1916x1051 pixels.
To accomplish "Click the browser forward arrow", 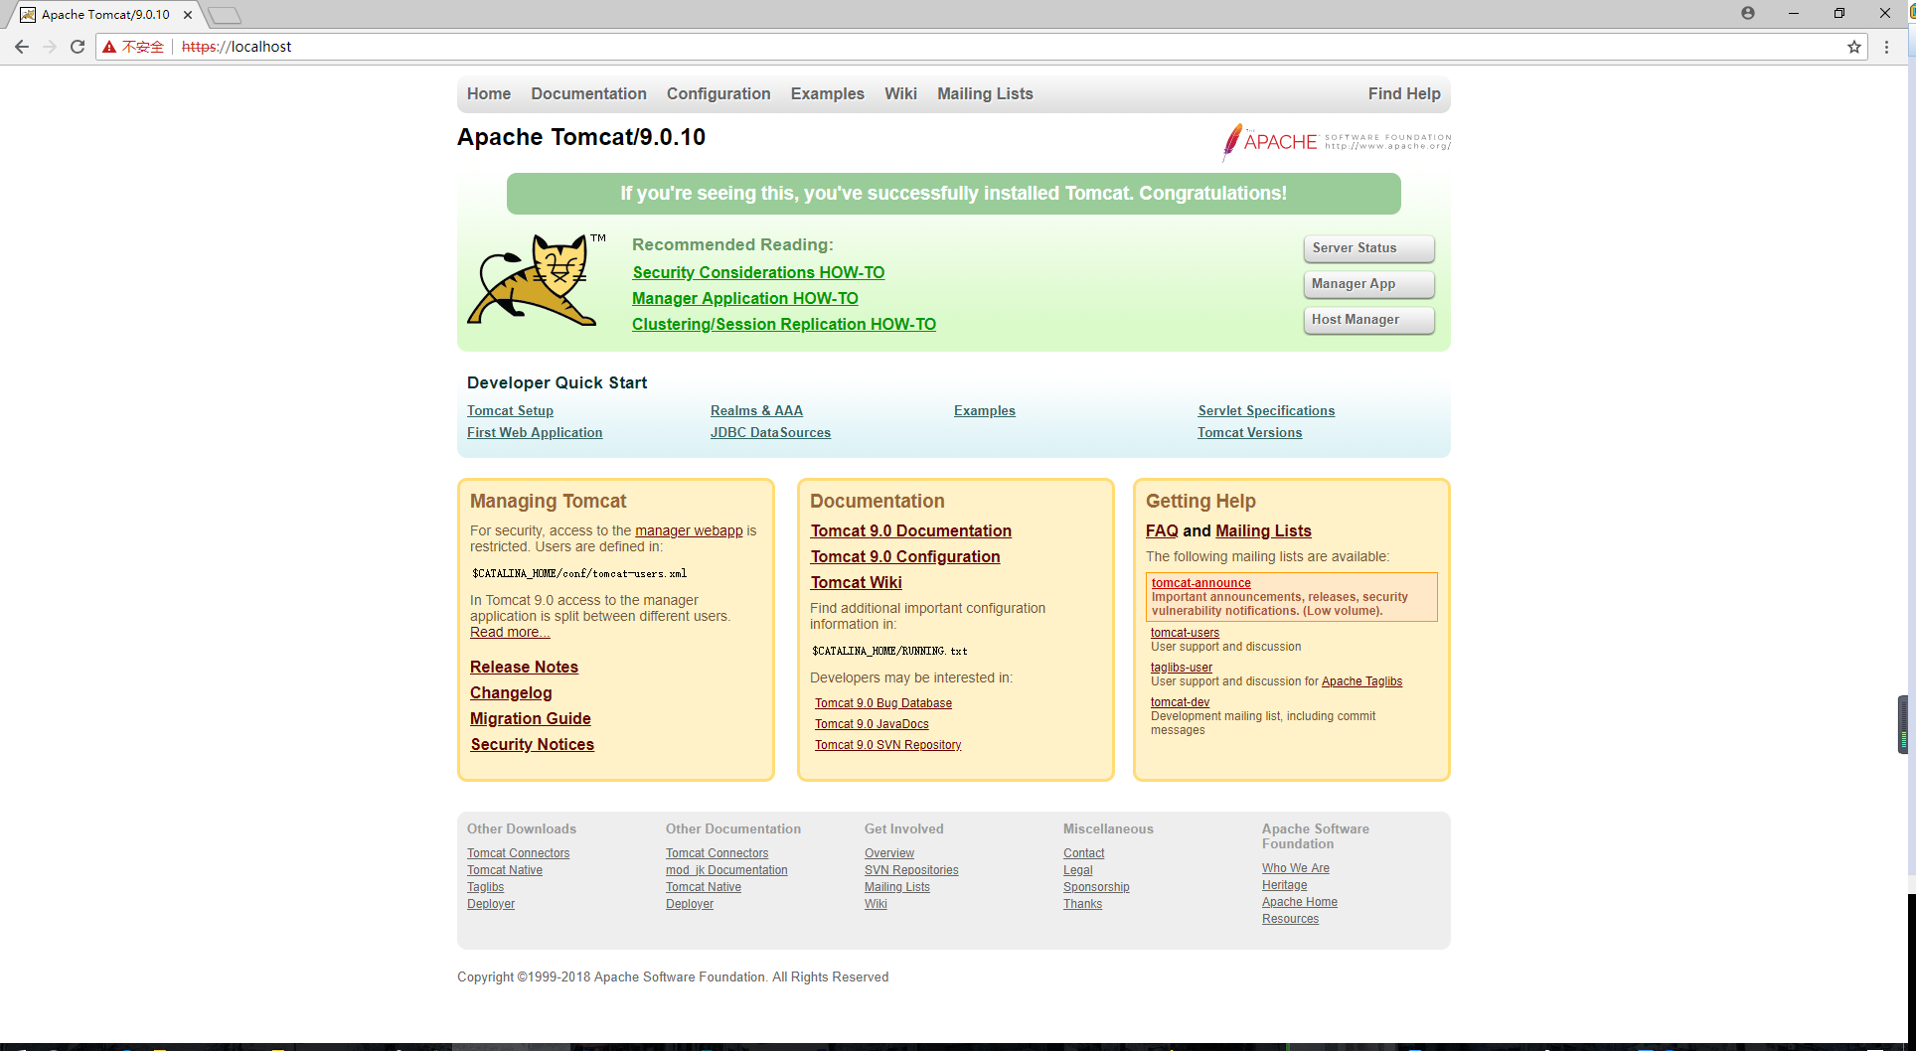I will tap(50, 47).
